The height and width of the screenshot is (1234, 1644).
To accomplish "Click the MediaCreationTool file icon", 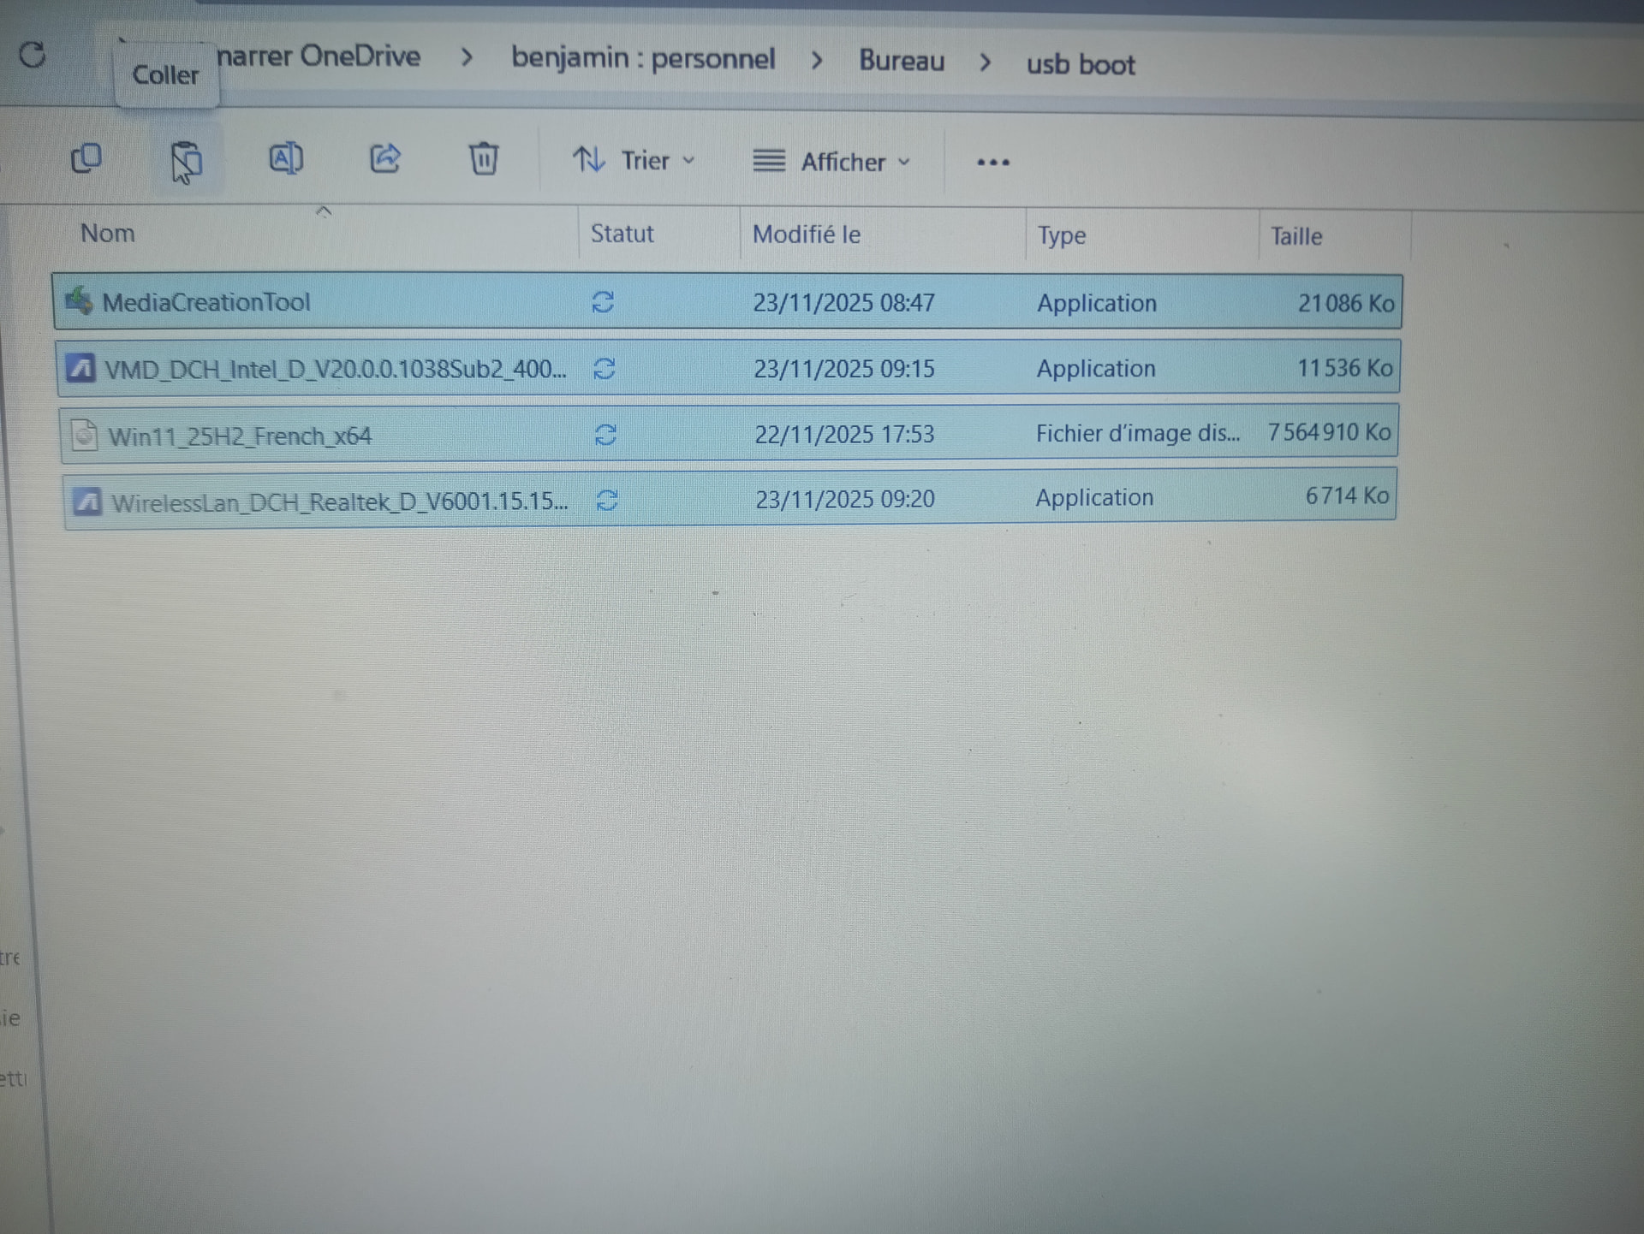I will (80, 300).
